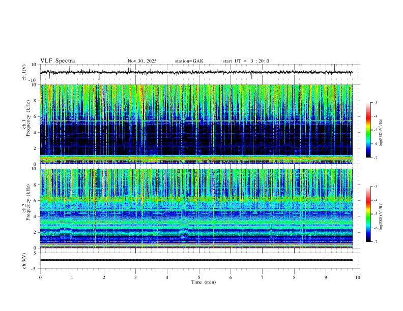Click the ch.2 spectrogram panel
This screenshot has width=403, height=311.
(x=196, y=208)
